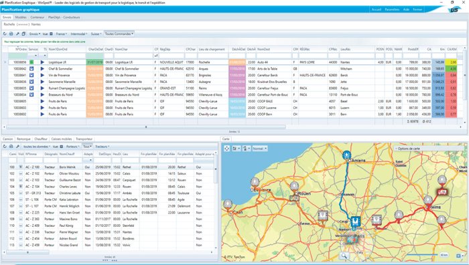This screenshot has width=469, height=265.
Task: Open the Transporteur tab
Action: (x=84, y=139)
